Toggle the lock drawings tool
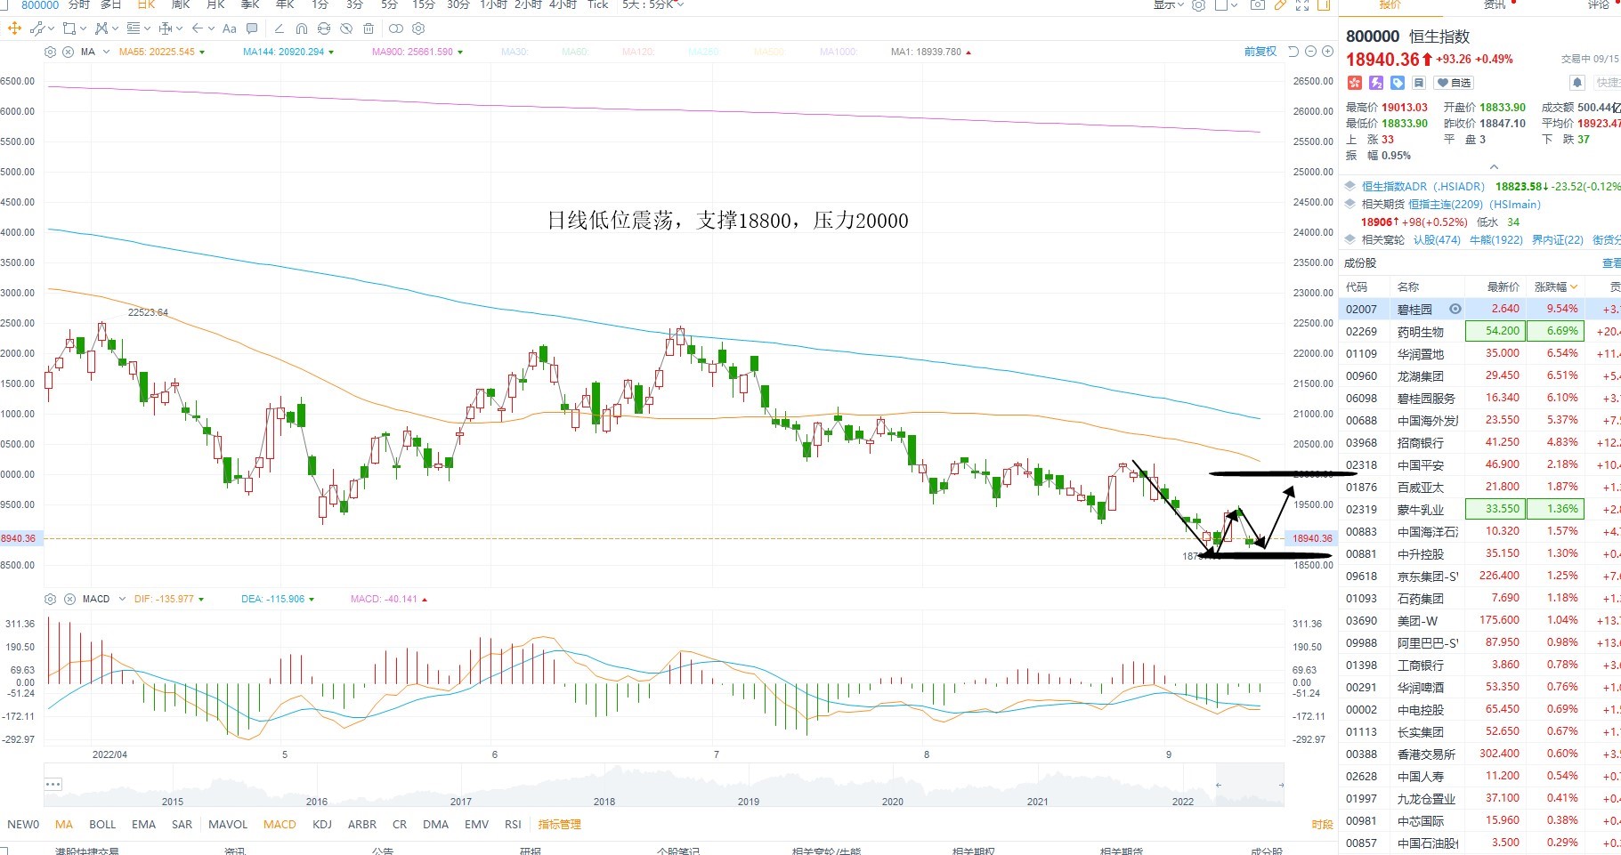Viewport: 1621px width, 855px height. (324, 28)
